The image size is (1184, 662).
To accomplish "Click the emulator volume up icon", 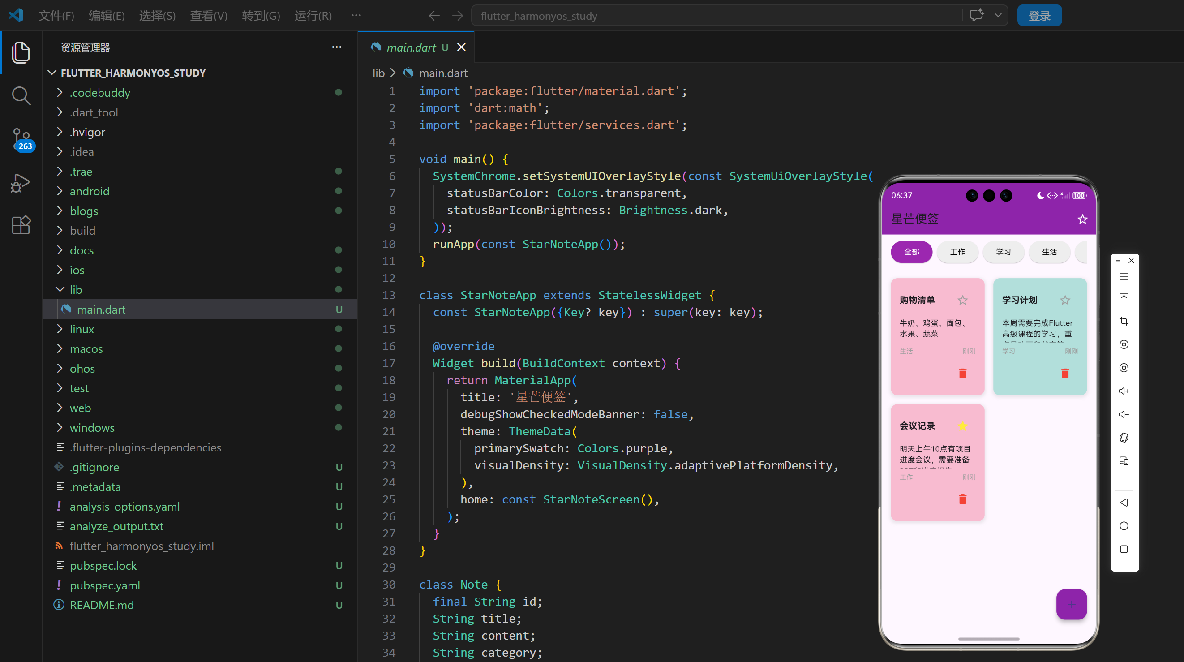I will [x=1124, y=391].
